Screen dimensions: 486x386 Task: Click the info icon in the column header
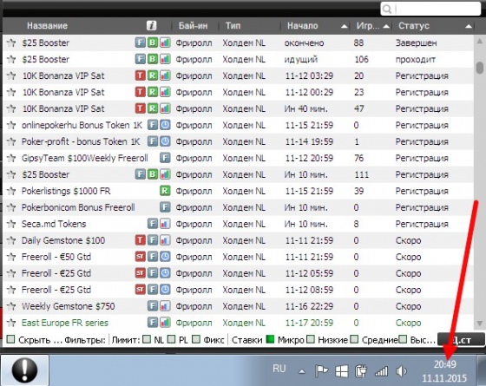[151, 25]
